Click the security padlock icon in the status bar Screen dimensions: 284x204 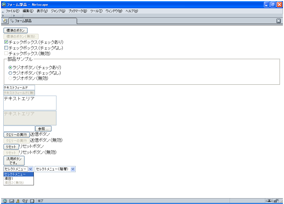point(276,201)
